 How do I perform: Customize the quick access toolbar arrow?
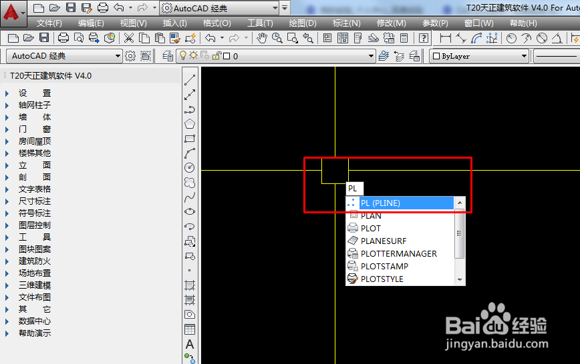[285, 8]
